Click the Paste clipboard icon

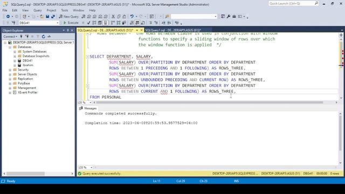coord(125,17)
